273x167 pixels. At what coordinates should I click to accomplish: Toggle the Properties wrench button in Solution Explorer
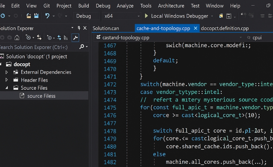click(x=75, y=37)
